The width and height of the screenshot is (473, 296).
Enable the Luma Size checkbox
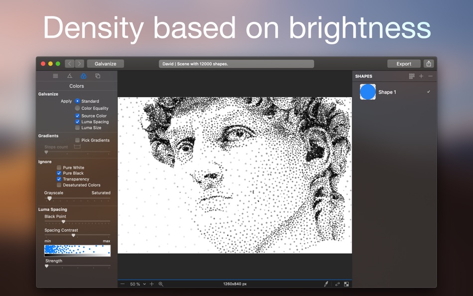tap(78, 128)
